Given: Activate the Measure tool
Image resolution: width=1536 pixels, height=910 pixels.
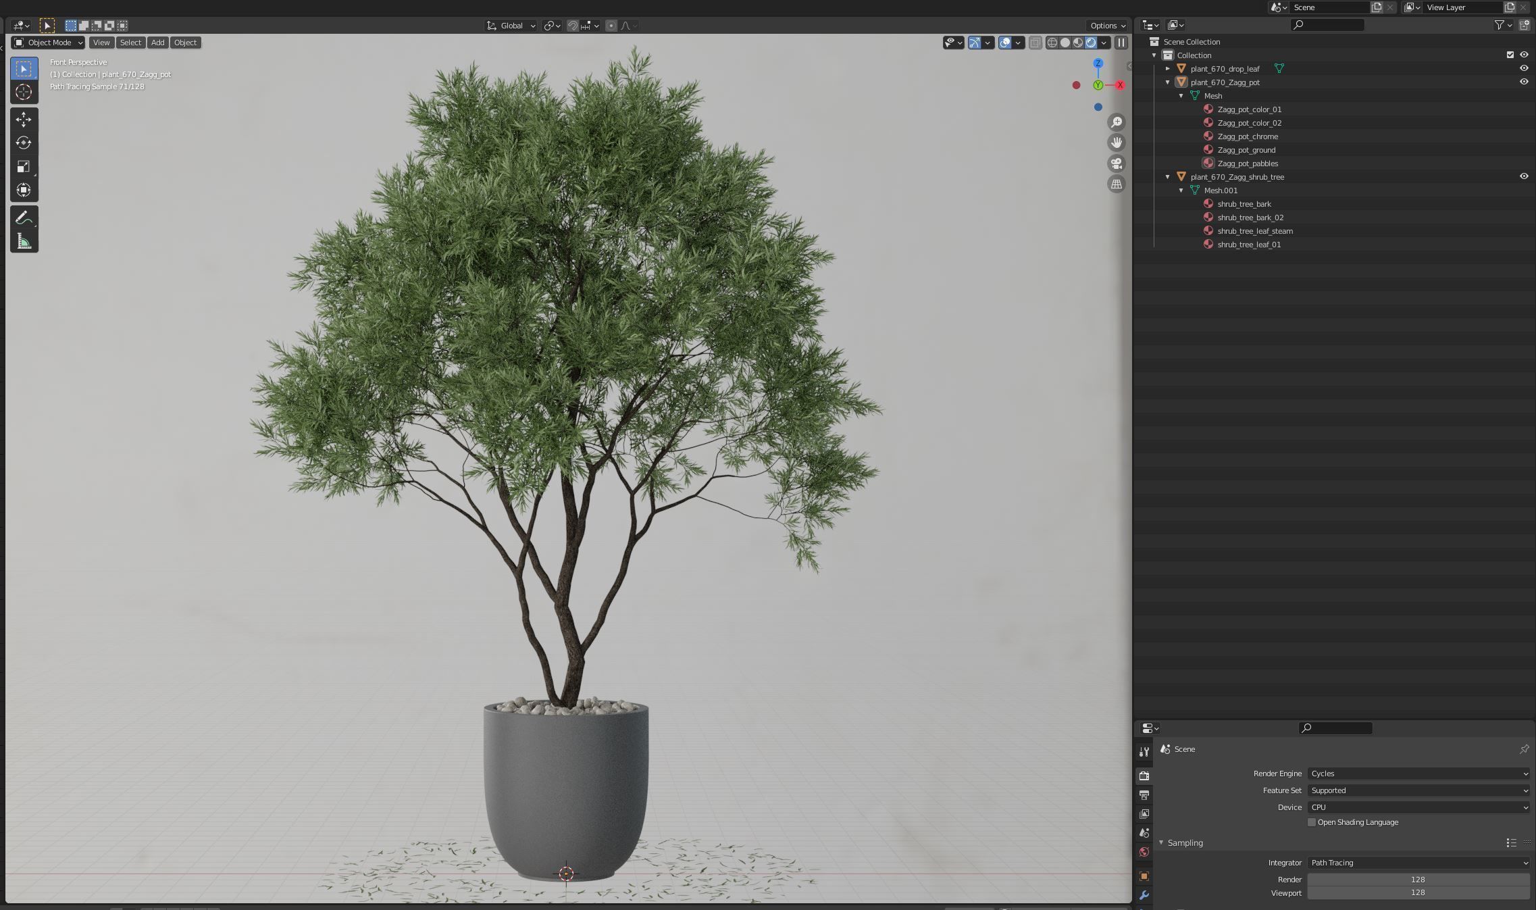Looking at the screenshot, I should (x=24, y=242).
